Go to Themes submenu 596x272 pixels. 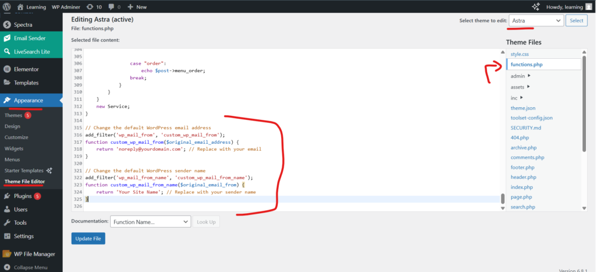pos(13,115)
